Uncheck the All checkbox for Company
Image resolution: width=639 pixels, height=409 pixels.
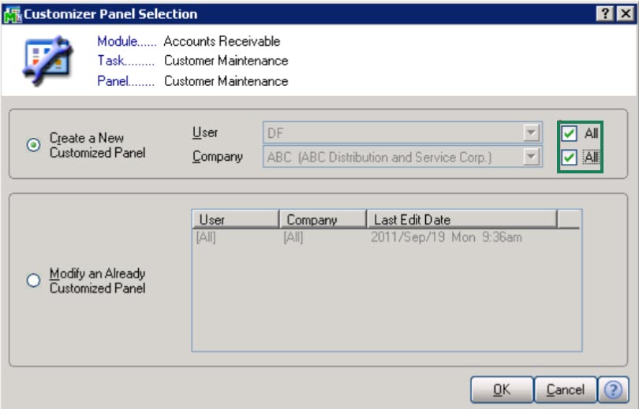click(x=569, y=158)
